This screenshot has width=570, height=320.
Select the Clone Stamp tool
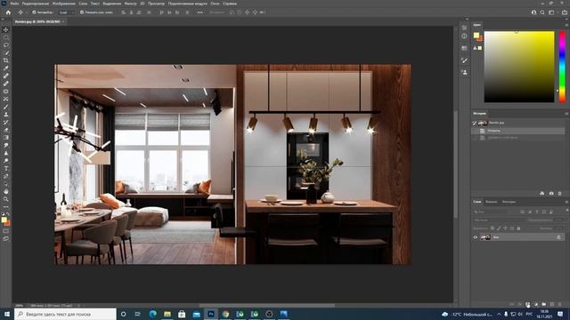6,115
